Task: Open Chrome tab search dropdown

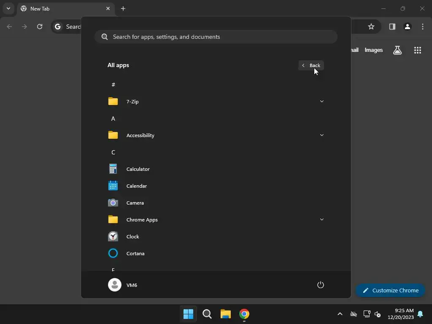Action: (8, 8)
